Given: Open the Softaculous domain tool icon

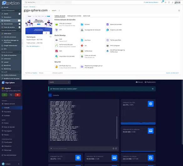Looking at the screenshot, I should tap(82, 51).
